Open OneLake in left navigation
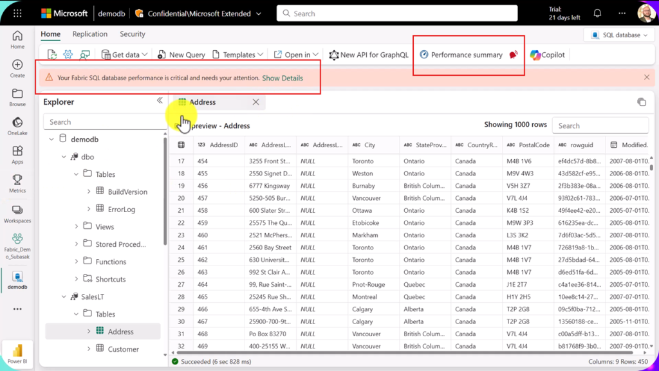Viewport: 659px width, 371px height. coord(17,126)
